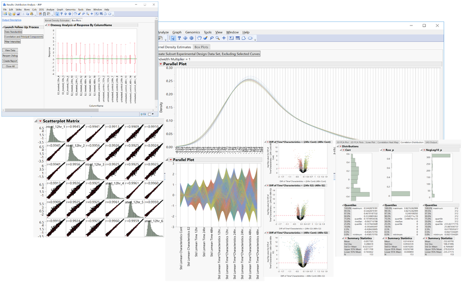The width and height of the screenshot is (463, 283).
Task: Select the question mark help tool in large window
Action: (179, 38)
